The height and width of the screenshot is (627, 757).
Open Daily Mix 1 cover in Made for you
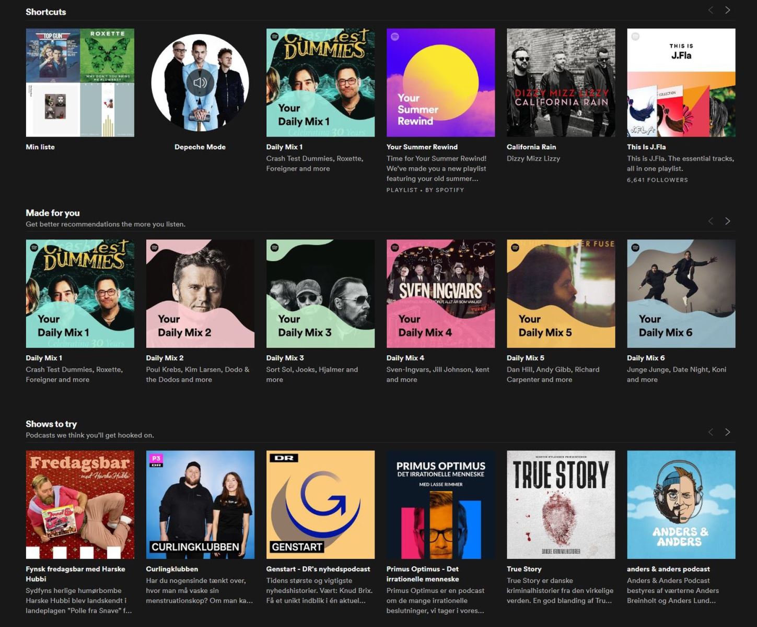[x=80, y=294]
